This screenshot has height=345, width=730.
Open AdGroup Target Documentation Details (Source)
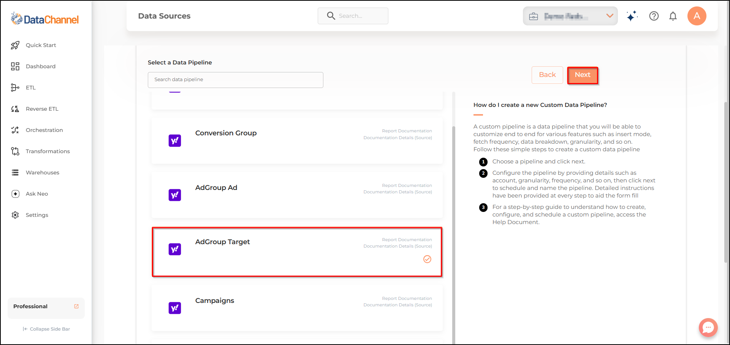click(397, 246)
